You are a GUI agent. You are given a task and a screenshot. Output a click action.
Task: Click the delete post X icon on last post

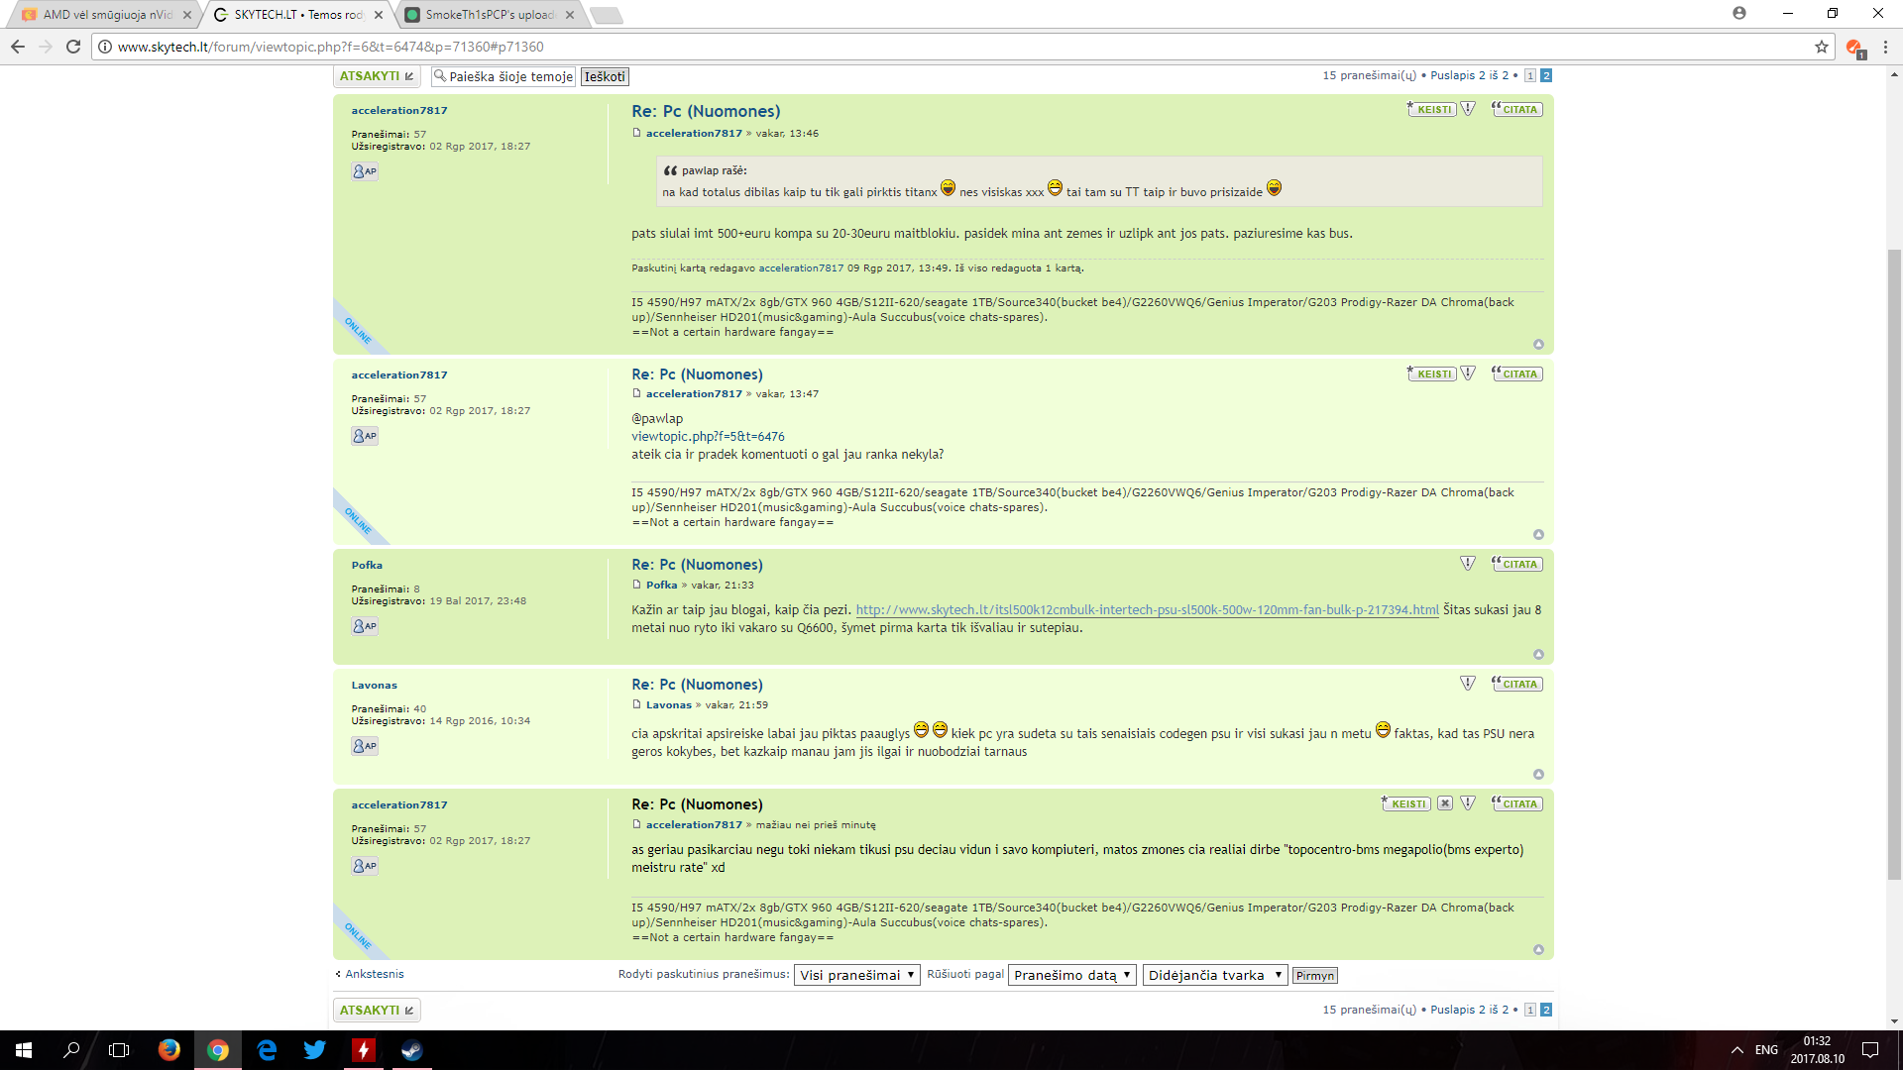click(1445, 803)
